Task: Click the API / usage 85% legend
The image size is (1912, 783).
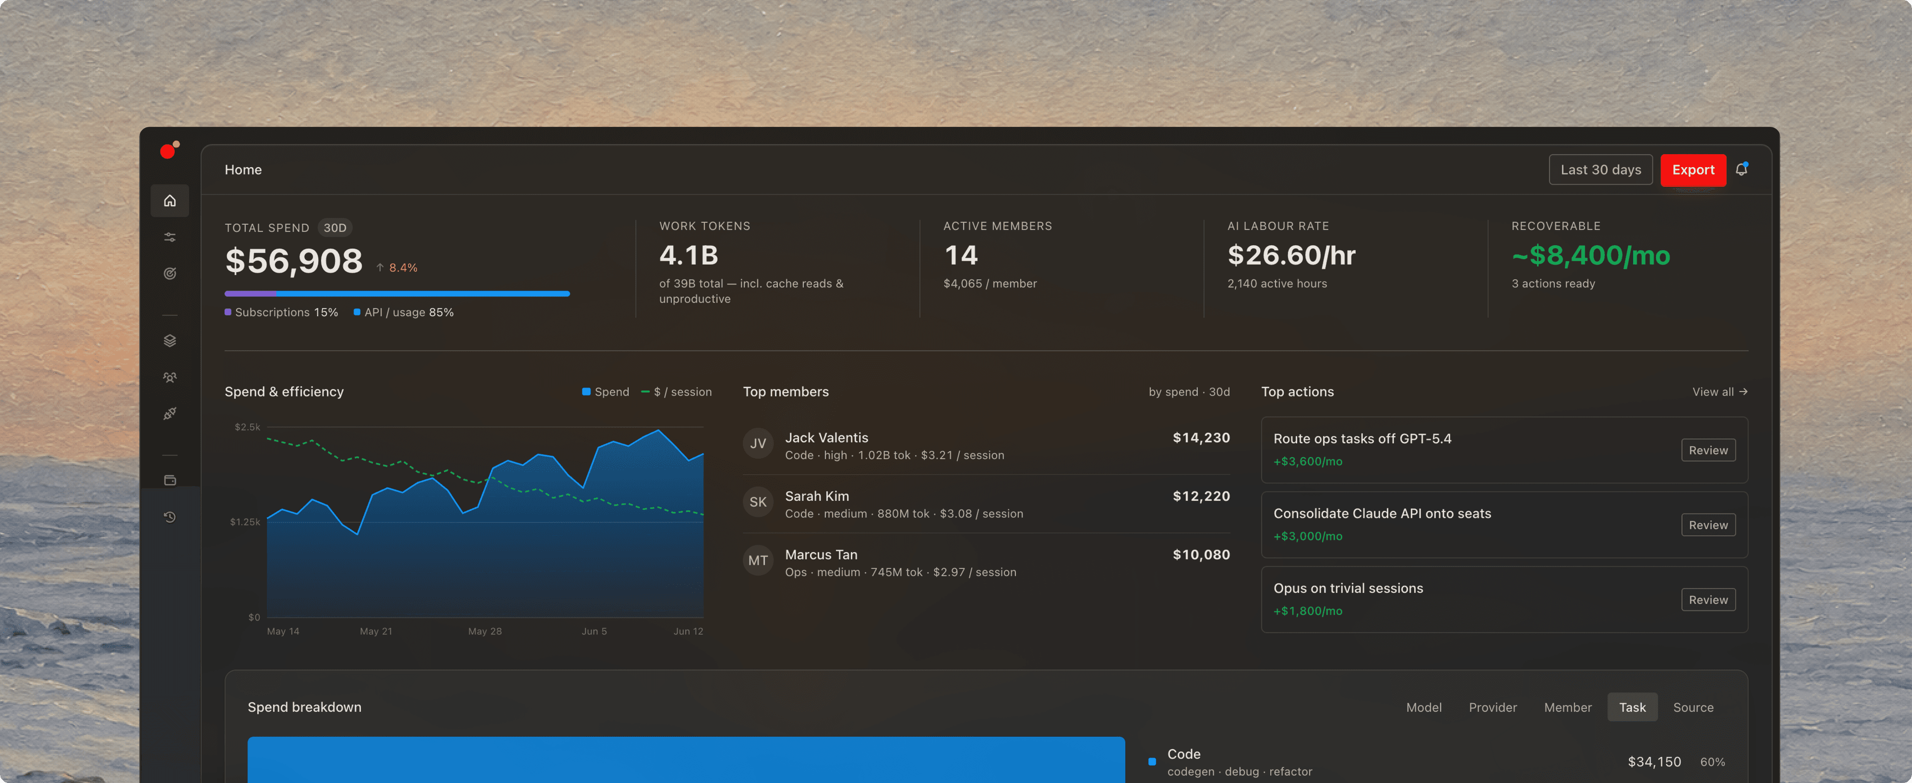Action: point(404,312)
